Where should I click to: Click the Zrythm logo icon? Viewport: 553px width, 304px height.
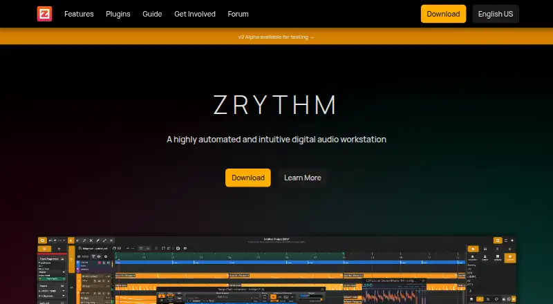coord(44,14)
